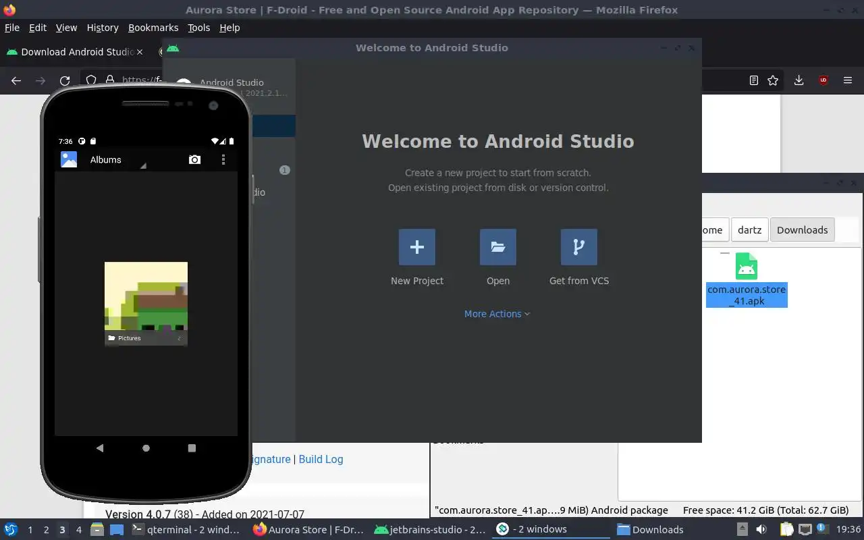Tap the Android back navigation button
Viewport: 864px width, 540px height.
tap(100, 448)
